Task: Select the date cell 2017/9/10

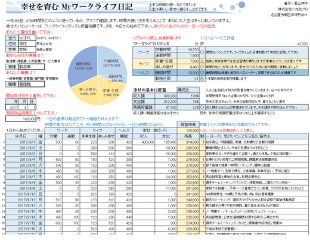Action: coord(21,194)
